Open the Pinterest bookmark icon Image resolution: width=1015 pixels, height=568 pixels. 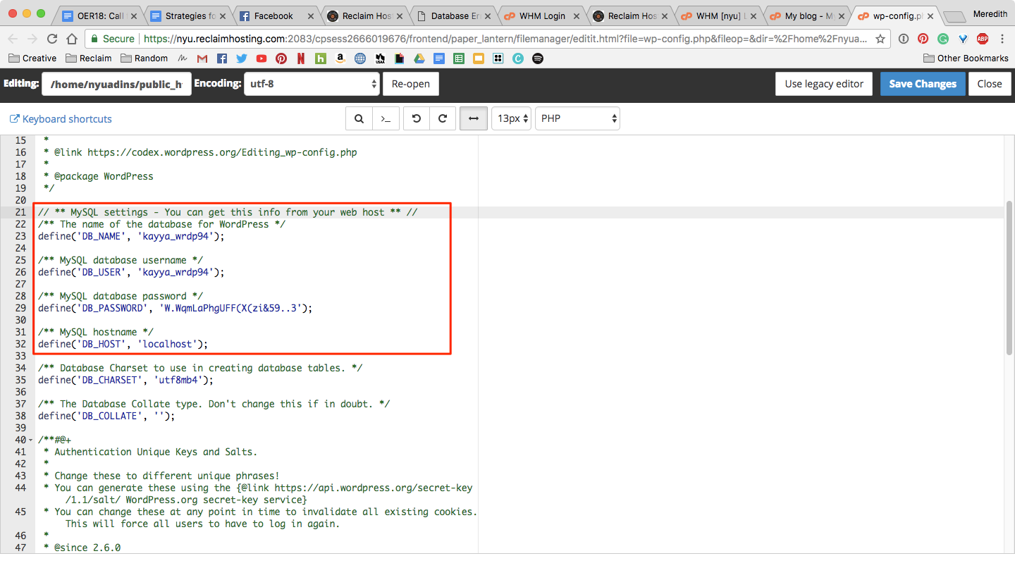click(x=281, y=58)
